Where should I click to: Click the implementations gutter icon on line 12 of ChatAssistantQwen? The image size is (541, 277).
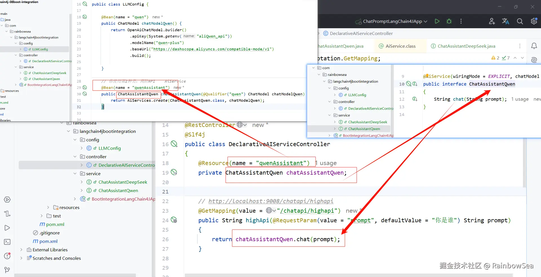pos(415,99)
